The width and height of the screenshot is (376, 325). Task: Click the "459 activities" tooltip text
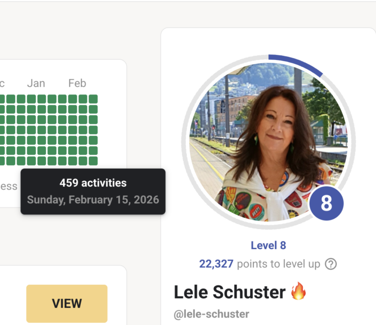click(x=93, y=183)
